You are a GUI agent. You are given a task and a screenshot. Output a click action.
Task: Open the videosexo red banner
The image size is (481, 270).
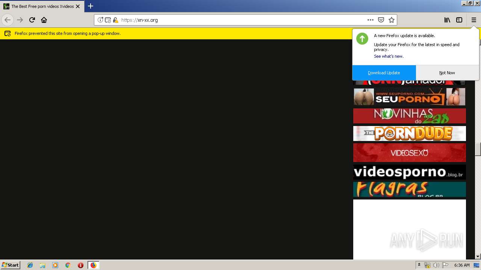click(x=410, y=153)
